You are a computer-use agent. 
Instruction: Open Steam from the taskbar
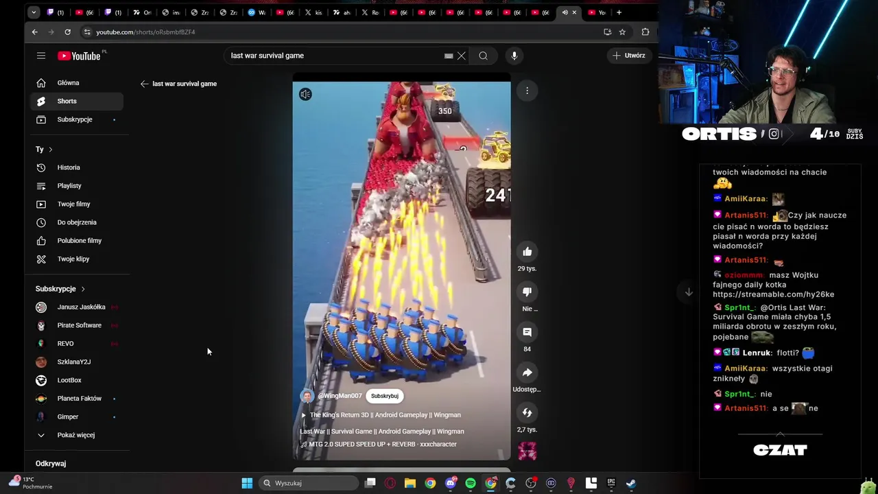631,483
